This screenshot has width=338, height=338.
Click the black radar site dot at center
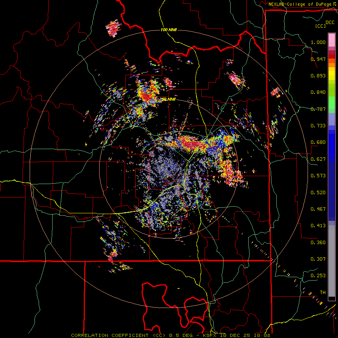pos(168,169)
